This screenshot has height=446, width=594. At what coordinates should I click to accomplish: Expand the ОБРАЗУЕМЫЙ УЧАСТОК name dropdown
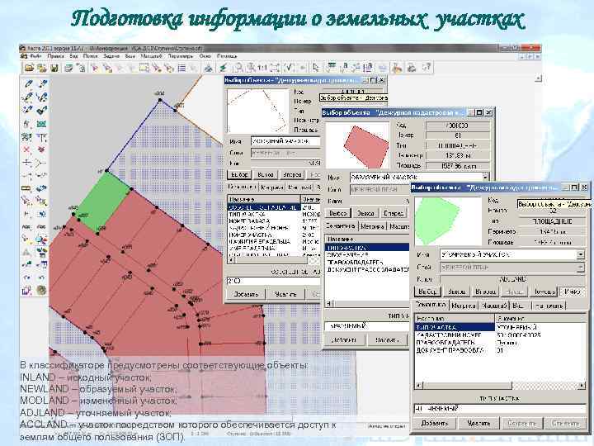485,177
